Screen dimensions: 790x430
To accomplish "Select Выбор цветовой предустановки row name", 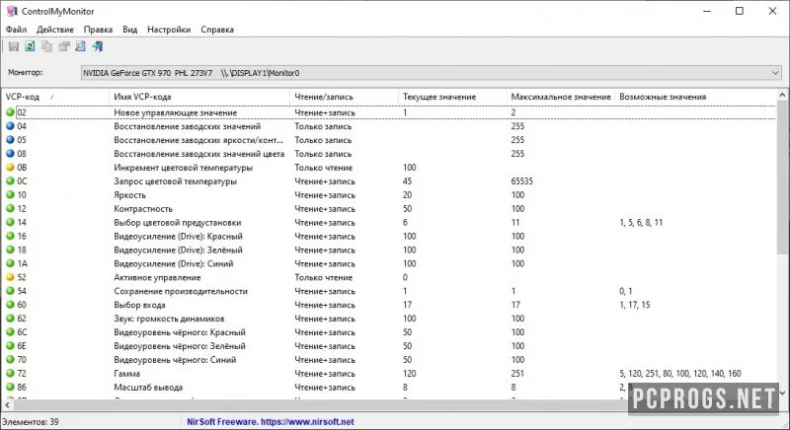I will pyautogui.click(x=178, y=223).
